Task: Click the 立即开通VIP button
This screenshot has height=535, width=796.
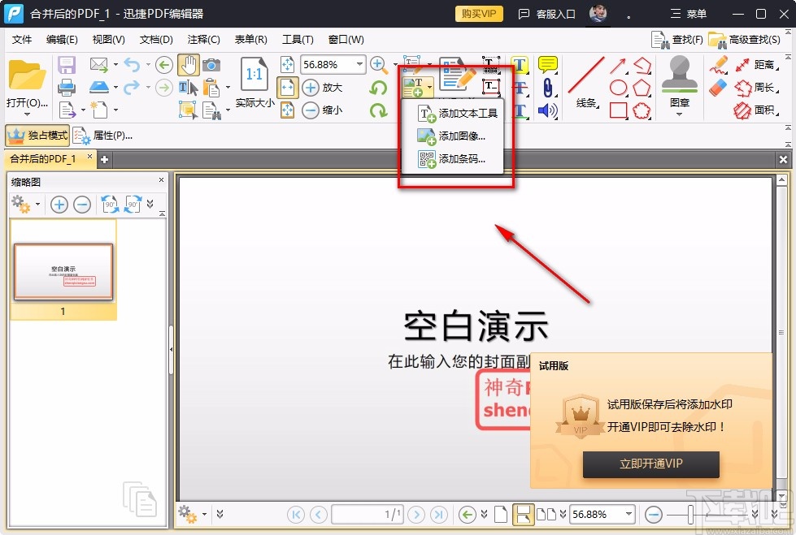Action: tap(650, 464)
